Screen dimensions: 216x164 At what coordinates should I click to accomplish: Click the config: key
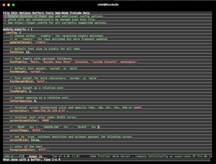point(12,32)
